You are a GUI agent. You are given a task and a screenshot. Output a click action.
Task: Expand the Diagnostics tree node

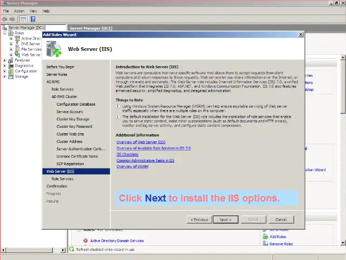click(5, 66)
